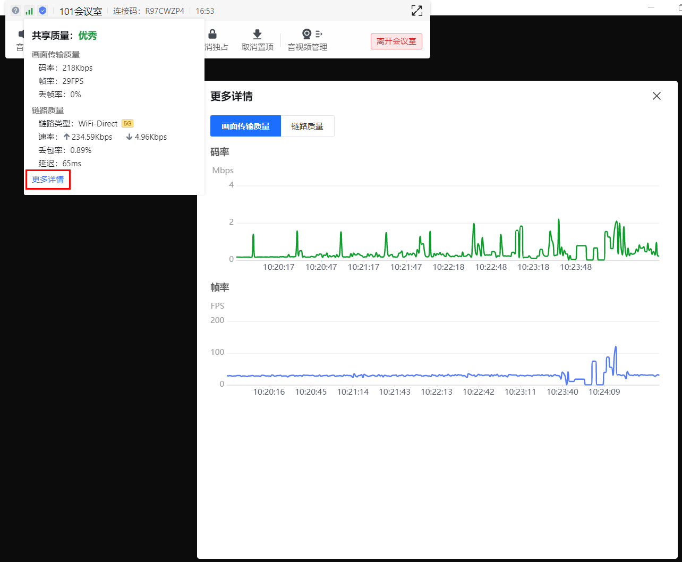Click the 101会议室 room name
This screenshot has height=562, width=682.
(x=80, y=11)
